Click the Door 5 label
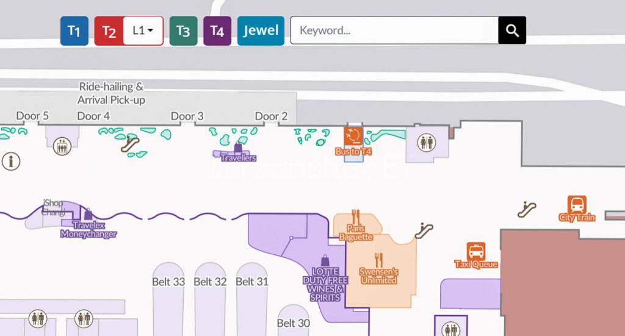The image size is (625, 336). click(32, 116)
